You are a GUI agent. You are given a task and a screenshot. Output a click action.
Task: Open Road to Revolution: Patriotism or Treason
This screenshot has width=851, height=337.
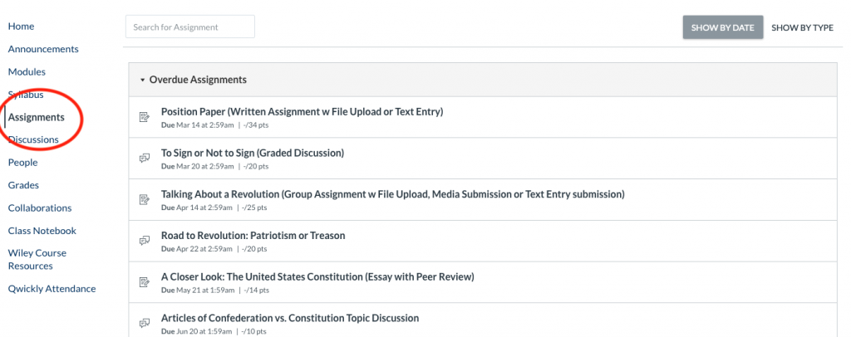coord(253,235)
